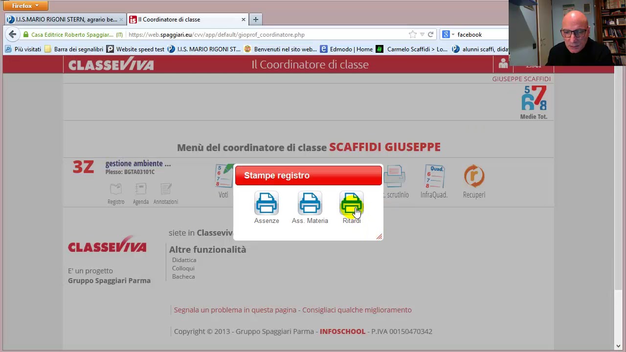Click the address bar URL field
Screen dimensions: 626x352
coord(267,35)
